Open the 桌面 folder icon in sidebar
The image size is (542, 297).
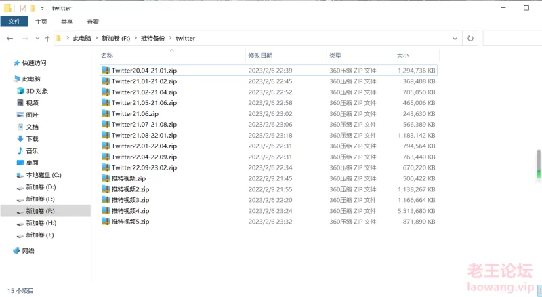point(20,163)
